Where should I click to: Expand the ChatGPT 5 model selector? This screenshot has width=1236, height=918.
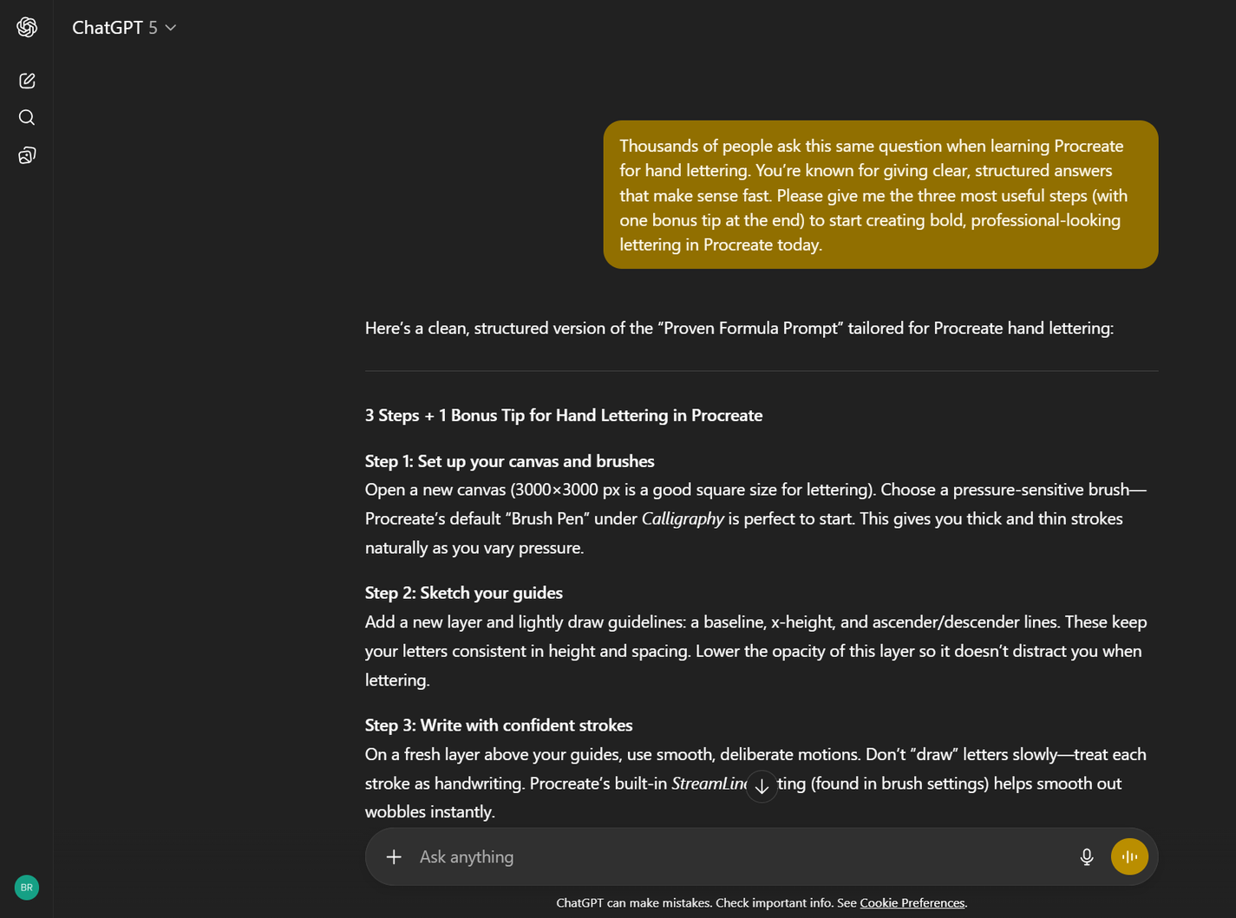pos(124,28)
